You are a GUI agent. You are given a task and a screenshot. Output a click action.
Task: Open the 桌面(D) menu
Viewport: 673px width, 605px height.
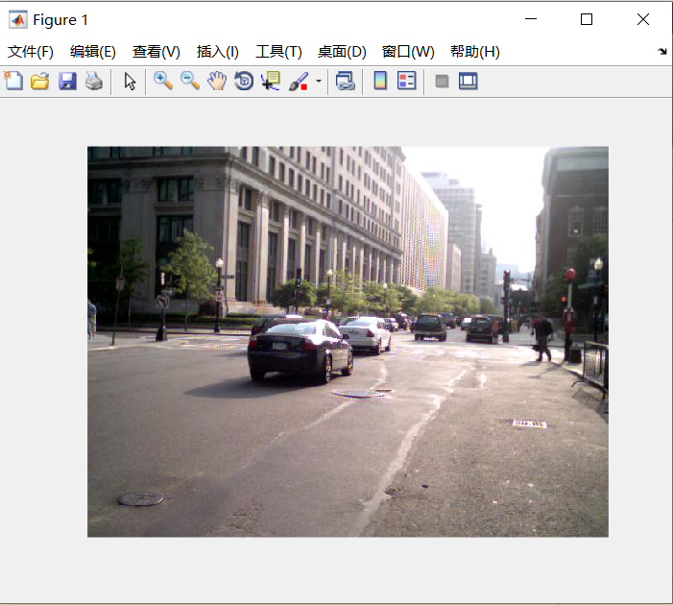tap(342, 52)
